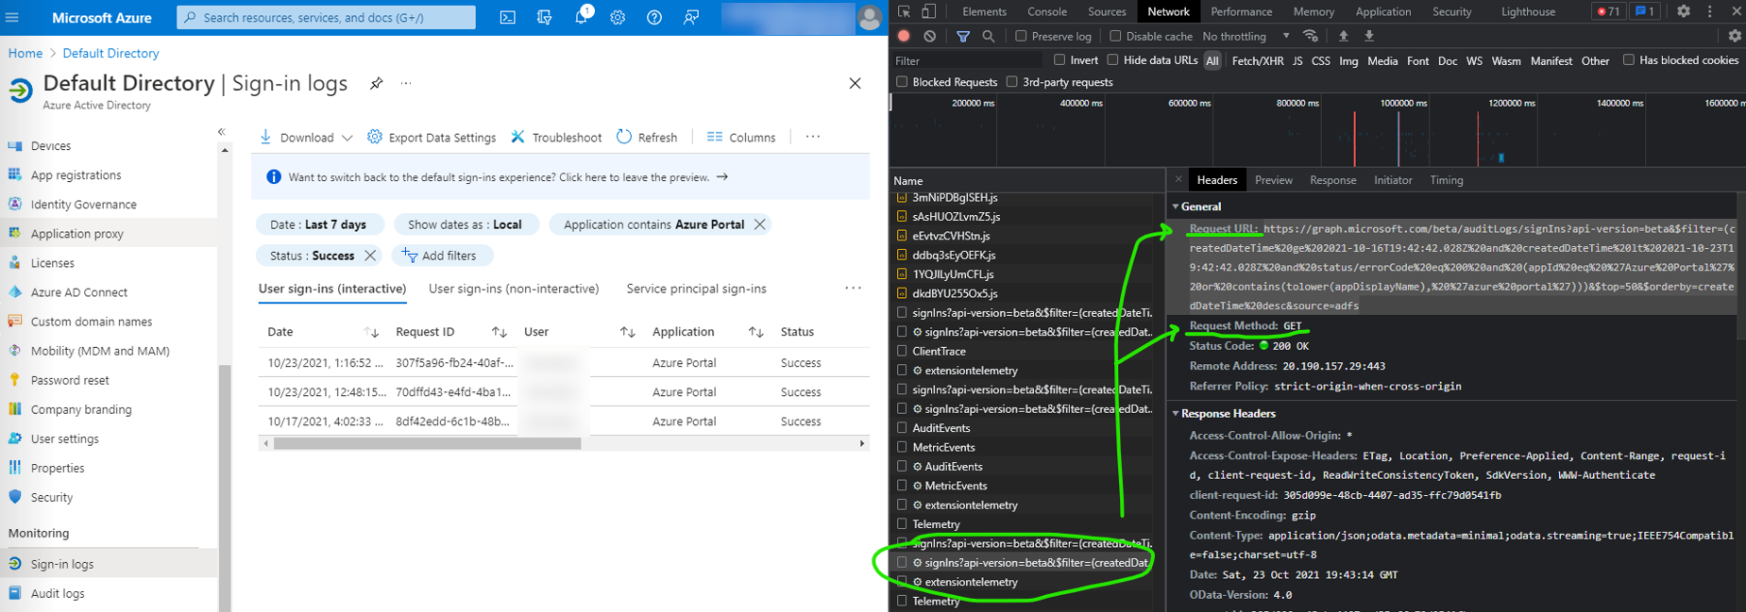
Task: Open DevTools settings gear
Action: pyautogui.click(x=1684, y=11)
